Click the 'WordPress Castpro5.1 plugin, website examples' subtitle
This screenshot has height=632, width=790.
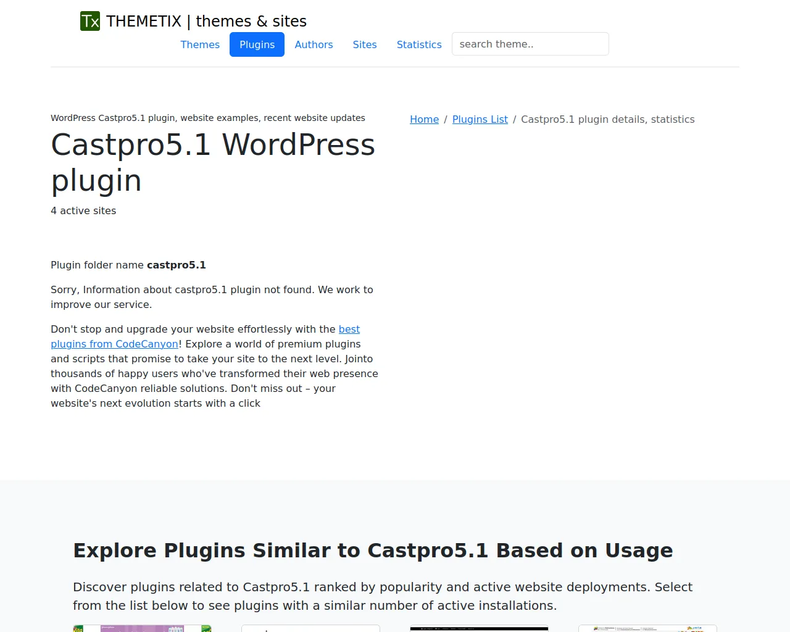pyautogui.click(x=208, y=118)
